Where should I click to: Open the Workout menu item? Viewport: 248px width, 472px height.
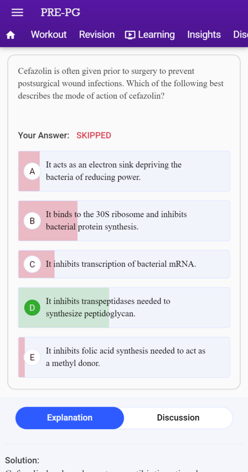coord(49,35)
